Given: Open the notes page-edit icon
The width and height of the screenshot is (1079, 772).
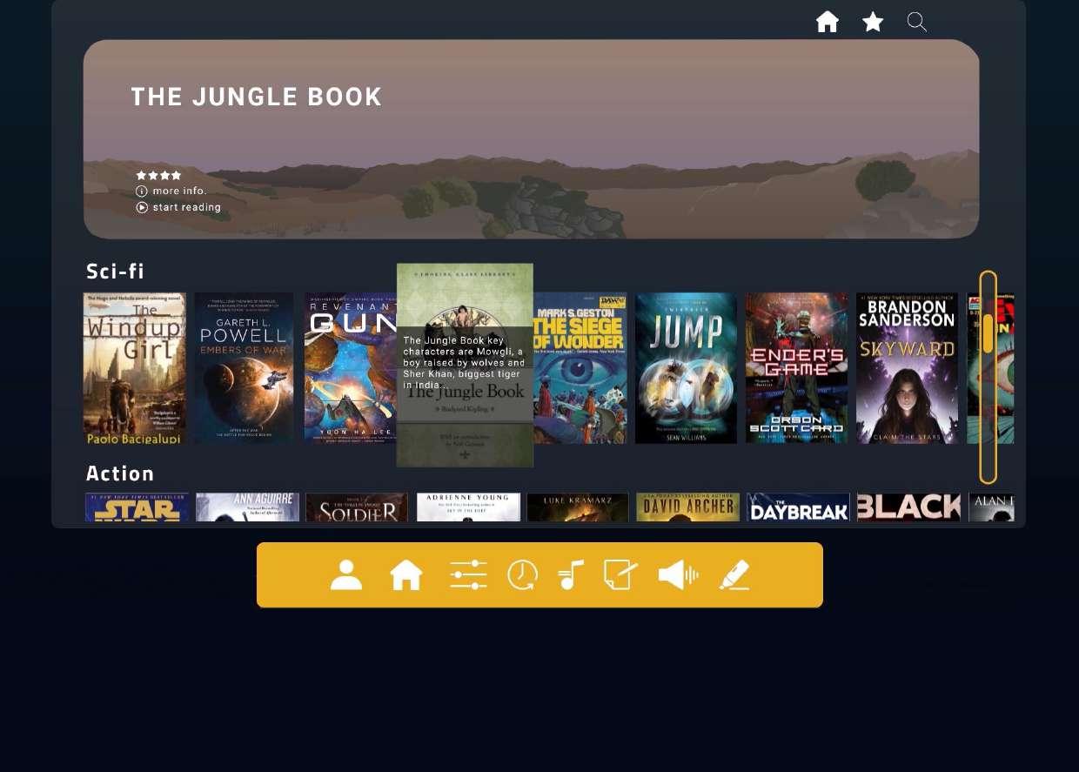Looking at the screenshot, I should (x=620, y=575).
